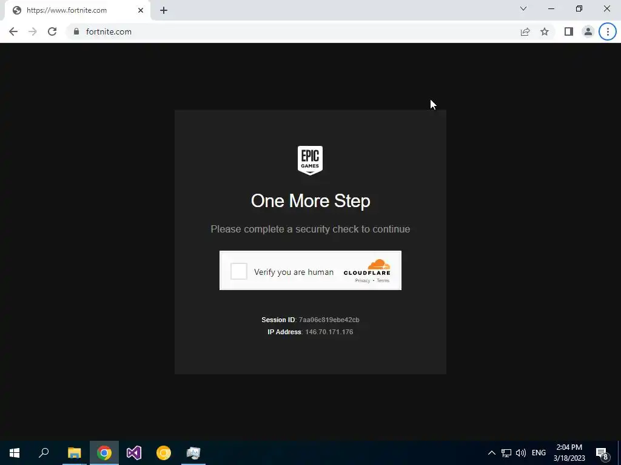621x465 pixels.
Task: Open network status tray icon
Action: click(506, 453)
